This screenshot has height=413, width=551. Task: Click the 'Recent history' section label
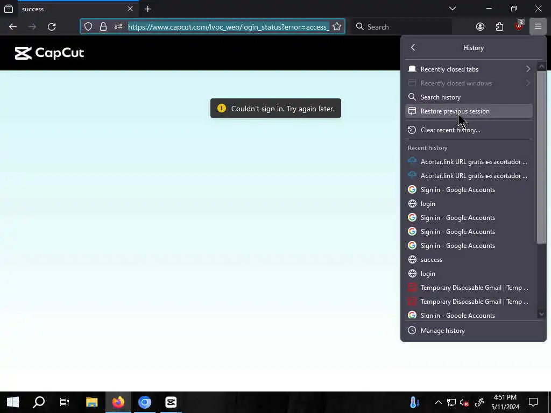pyautogui.click(x=427, y=148)
